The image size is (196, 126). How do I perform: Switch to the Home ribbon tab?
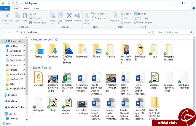(x=16, y=8)
